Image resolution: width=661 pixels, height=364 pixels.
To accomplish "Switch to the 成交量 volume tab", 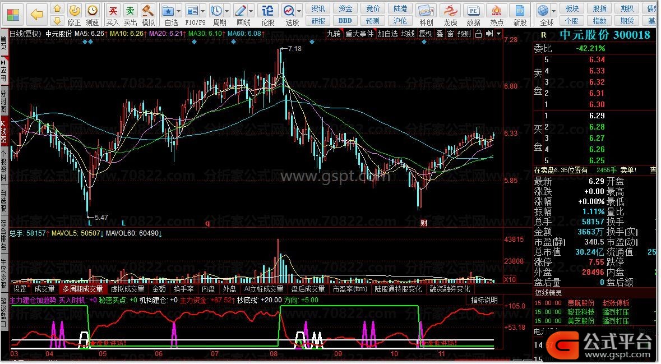I will (x=44, y=289).
